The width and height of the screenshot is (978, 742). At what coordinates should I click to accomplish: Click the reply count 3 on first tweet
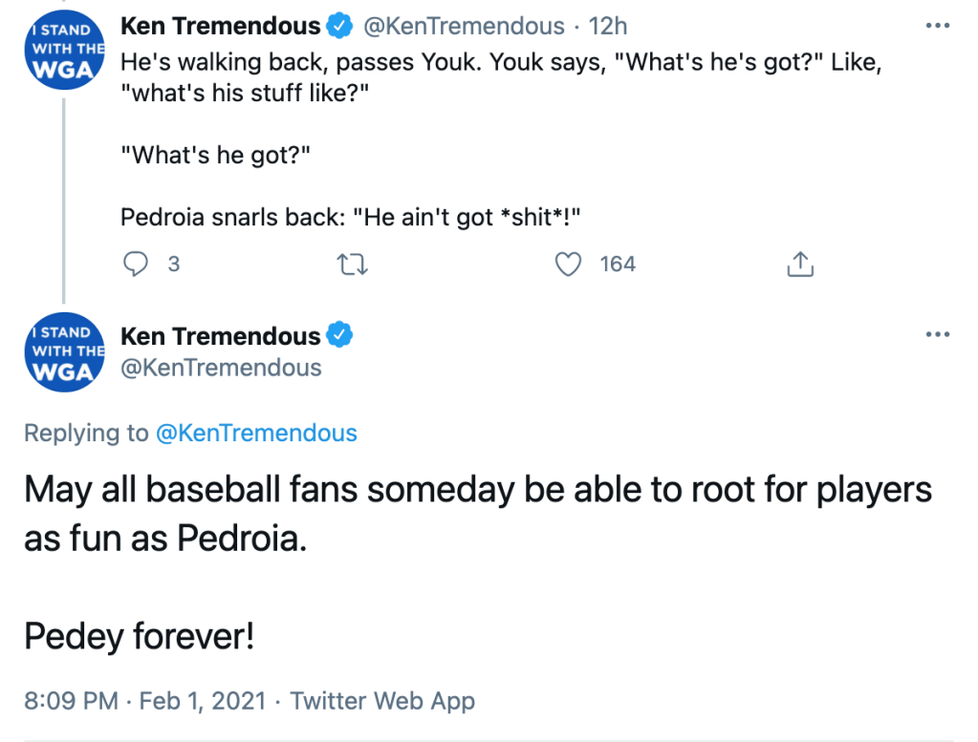[x=174, y=265]
